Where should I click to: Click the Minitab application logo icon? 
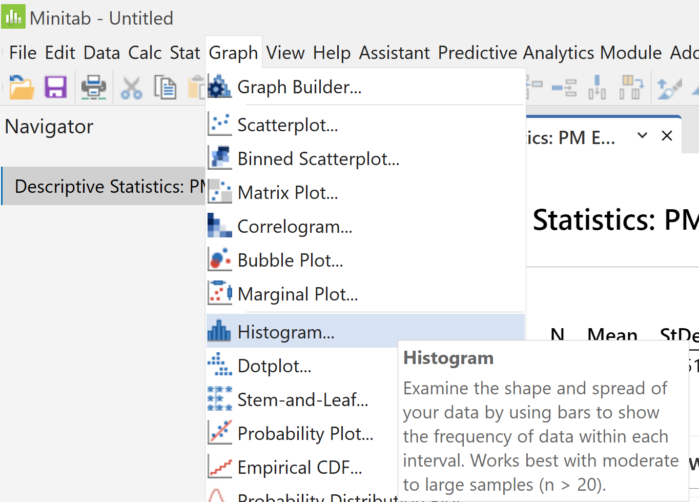(13, 16)
